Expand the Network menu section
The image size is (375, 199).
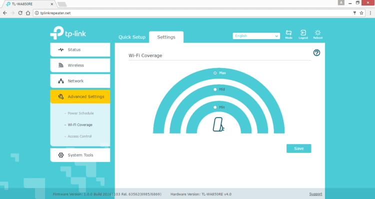(80, 81)
